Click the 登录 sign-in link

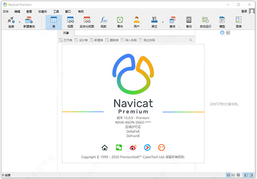click(x=244, y=11)
